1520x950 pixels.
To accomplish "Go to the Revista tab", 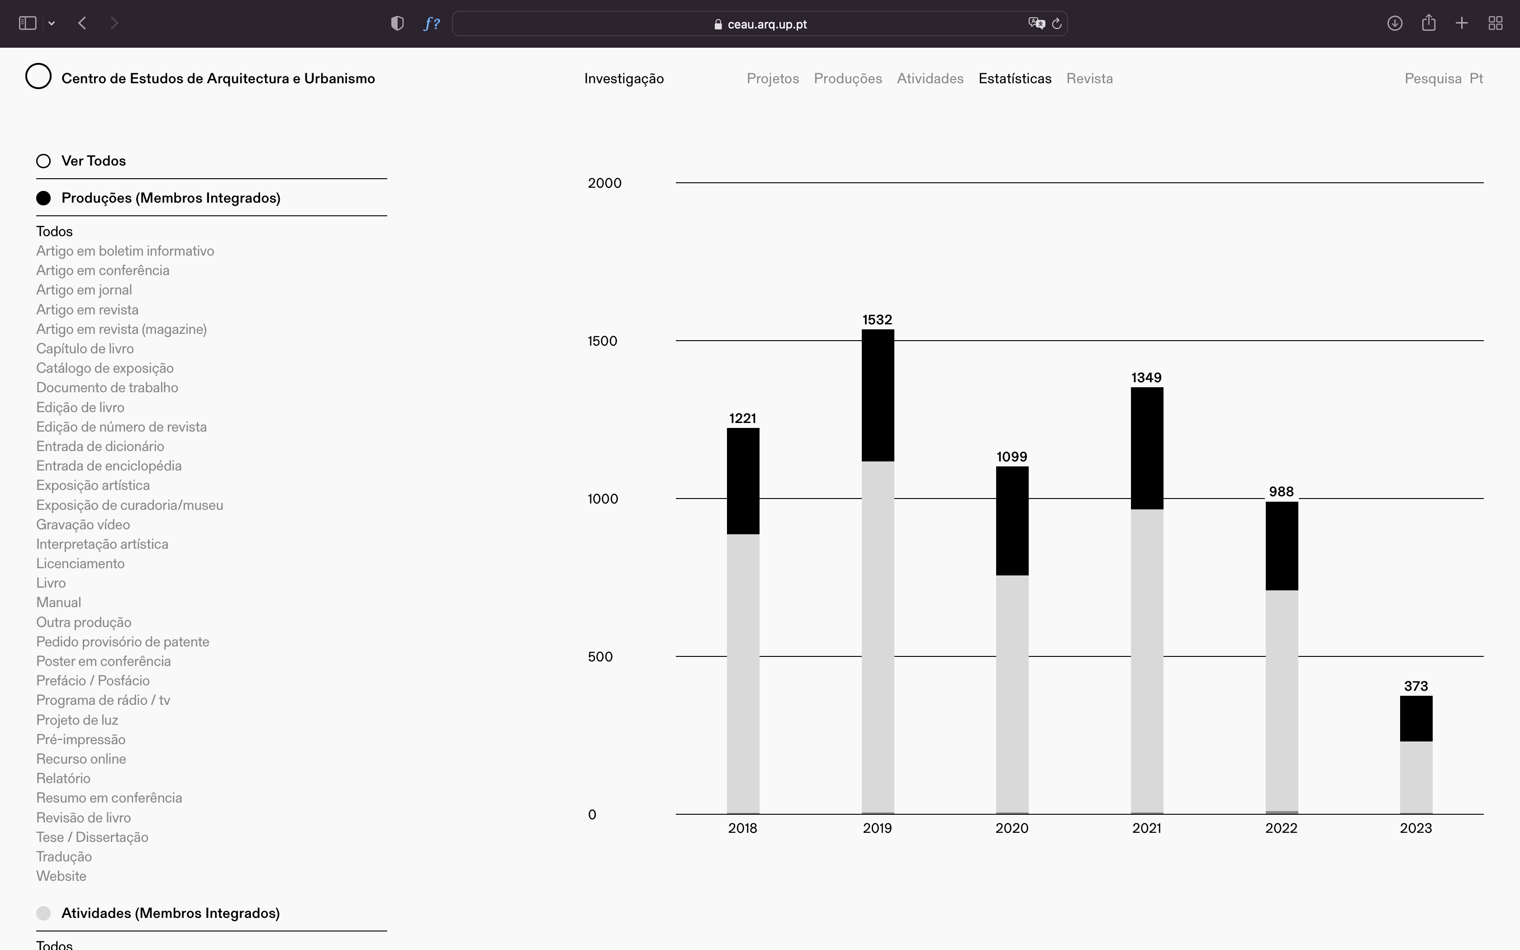I will (x=1089, y=79).
